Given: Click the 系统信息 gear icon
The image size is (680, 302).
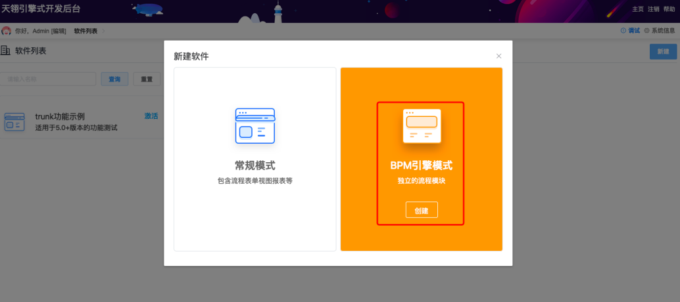Looking at the screenshot, I should pyautogui.click(x=646, y=31).
